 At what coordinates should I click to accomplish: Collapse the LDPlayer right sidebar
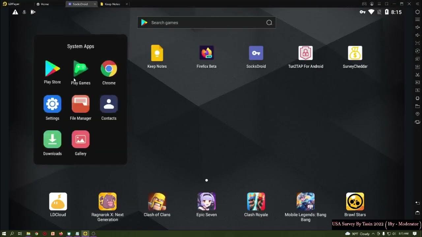[x=417, y=4]
